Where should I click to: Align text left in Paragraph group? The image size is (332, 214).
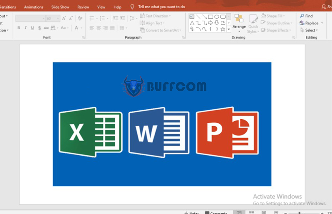(x=92, y=28)
